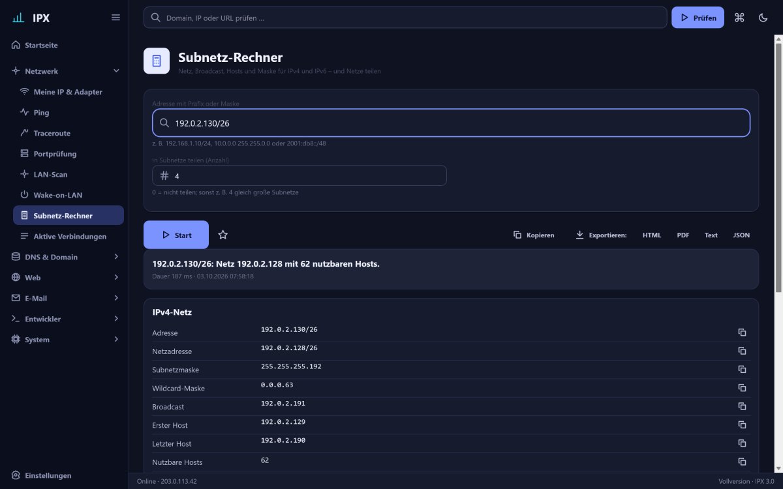The height and width of the screenshot is (489, 783).
Task: Click the Online 203.0.113.42 status text
Action: (167, 481)
